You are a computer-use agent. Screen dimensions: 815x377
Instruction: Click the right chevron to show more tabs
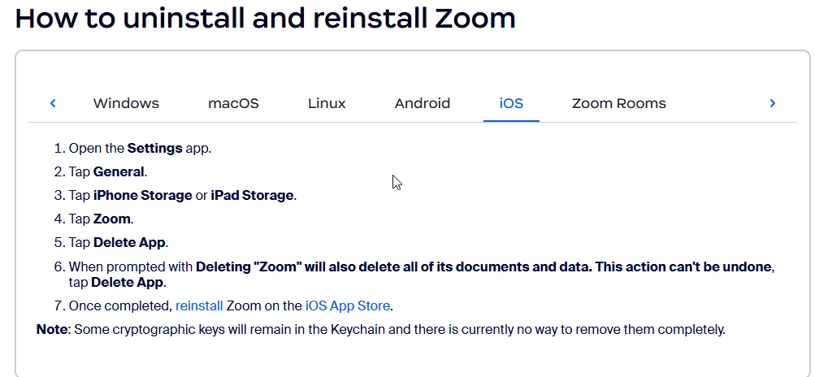coord(773,103)
